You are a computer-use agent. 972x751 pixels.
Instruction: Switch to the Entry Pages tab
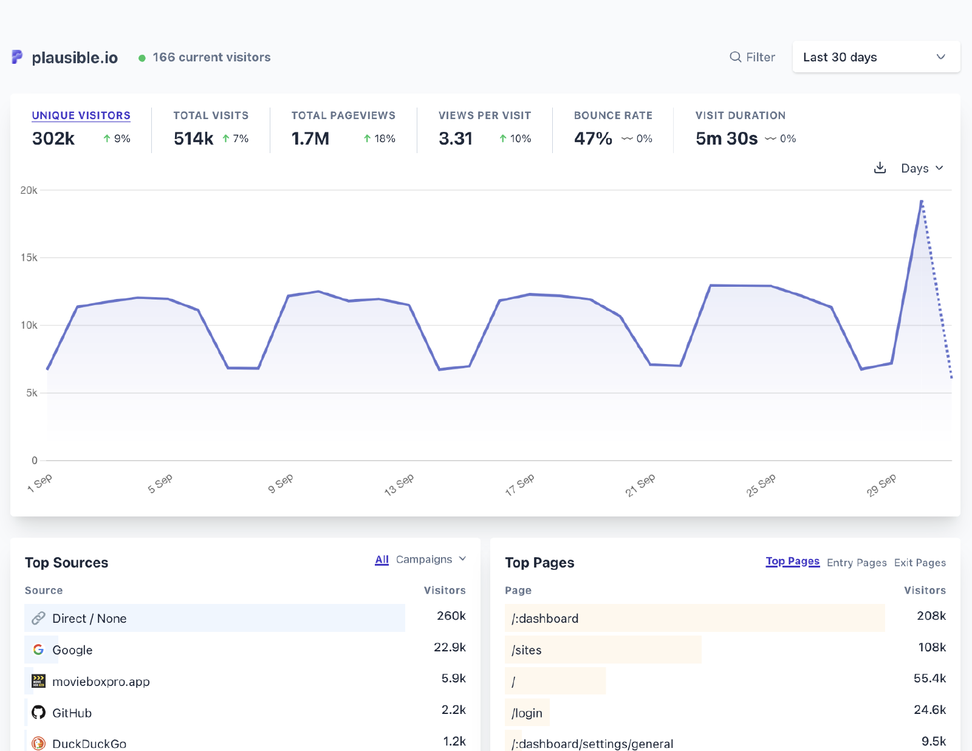pyautogui.click(x=856, y=563)
